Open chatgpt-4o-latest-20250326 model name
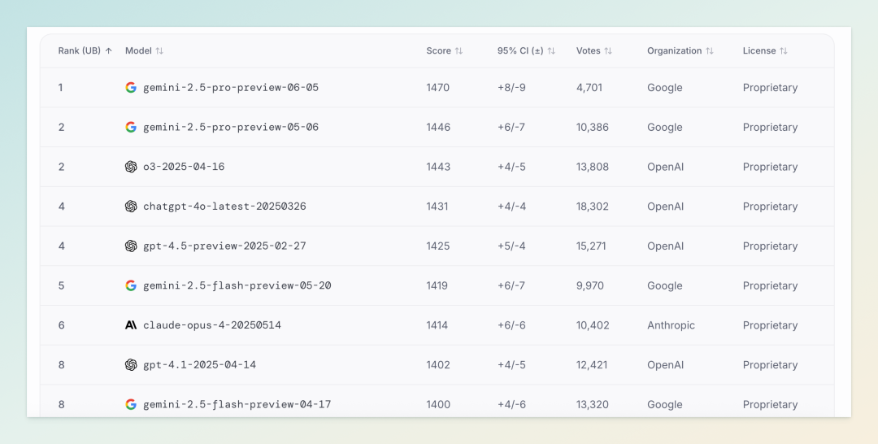 pos(224,206)
